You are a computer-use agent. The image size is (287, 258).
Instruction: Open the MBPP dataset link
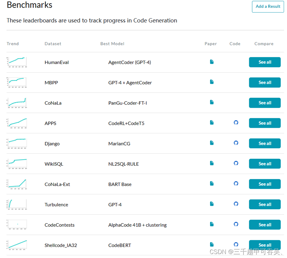[x=51, y=83]
